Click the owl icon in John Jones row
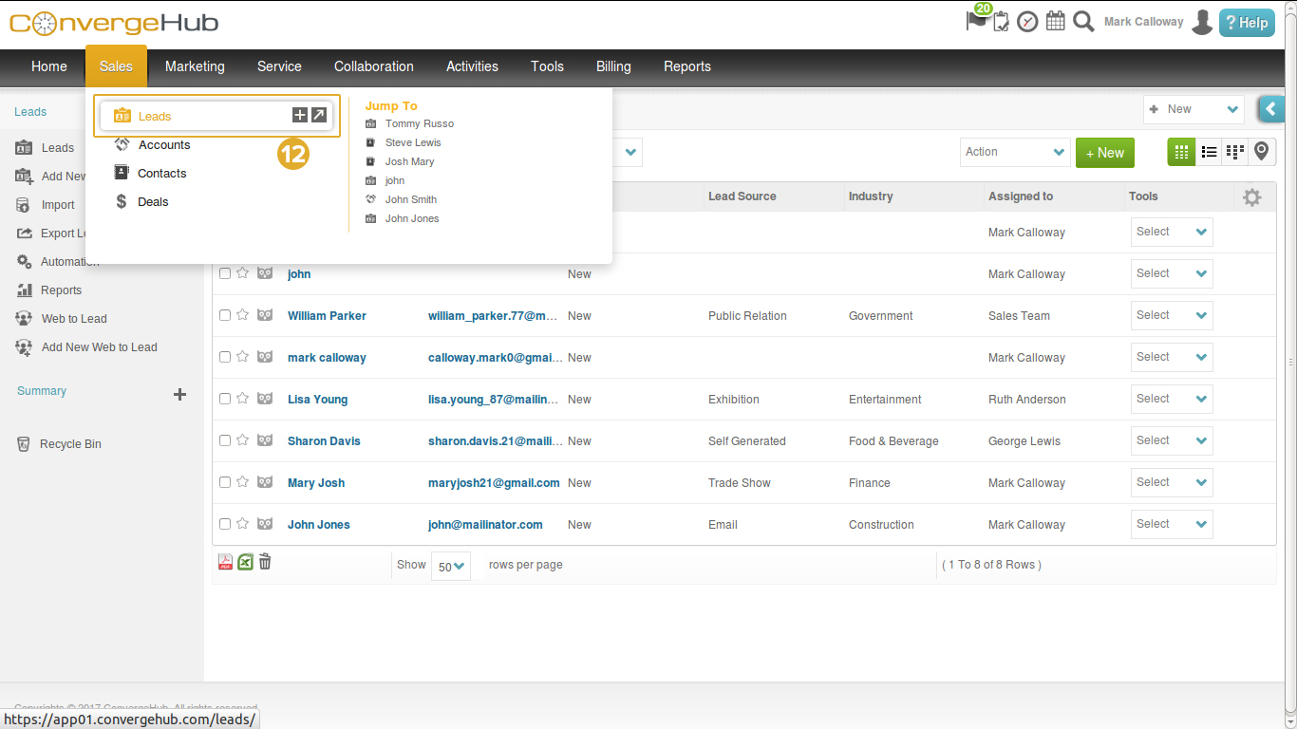This screenshot has height=729, width=1297. 265,524
